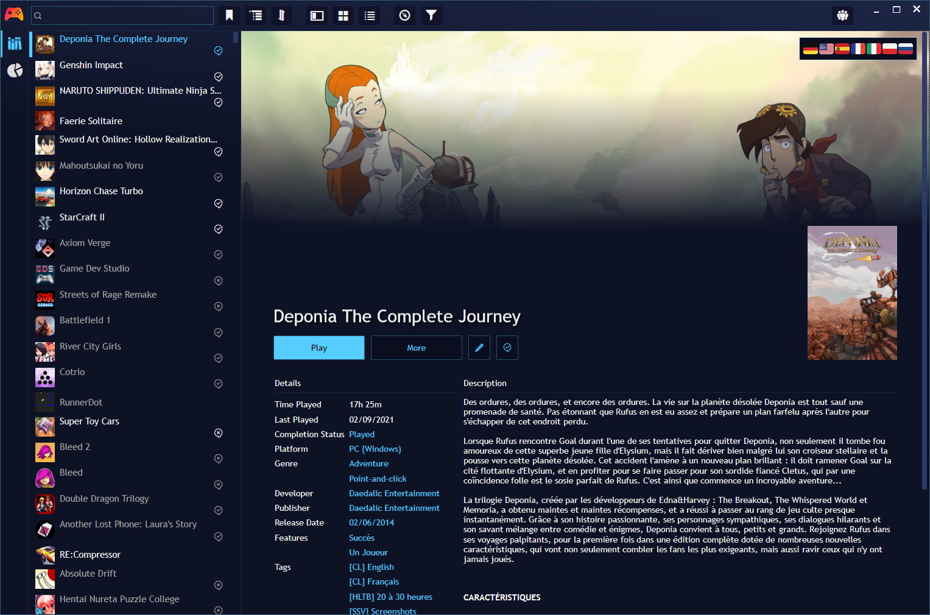Open the Statistics pie chart sidebar view
The width and height of the screenshot is (930, 615).
[15, 71]
